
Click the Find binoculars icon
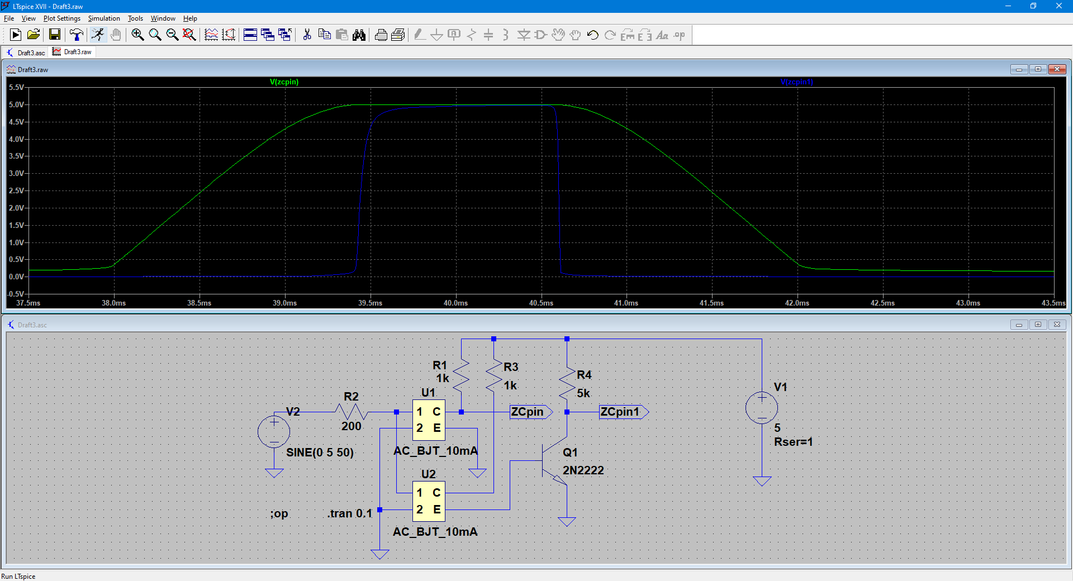[x=359, y=35]
